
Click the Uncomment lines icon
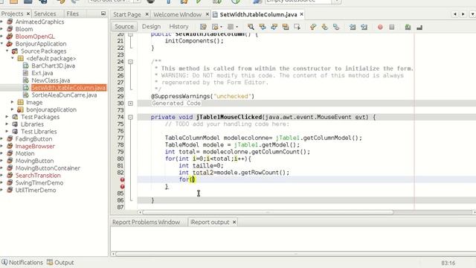(x=419, y=27)
